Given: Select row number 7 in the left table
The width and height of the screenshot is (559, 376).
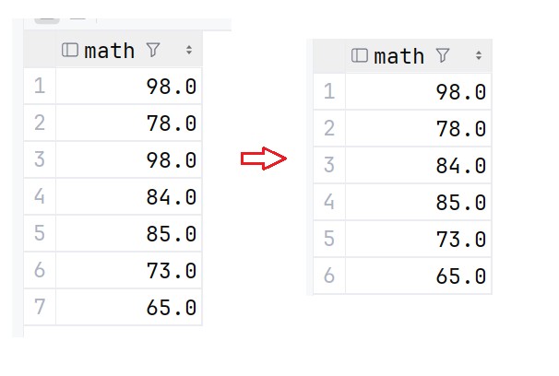Looking at the screenshot, I should pyautogui.click(x=39, y=307).
